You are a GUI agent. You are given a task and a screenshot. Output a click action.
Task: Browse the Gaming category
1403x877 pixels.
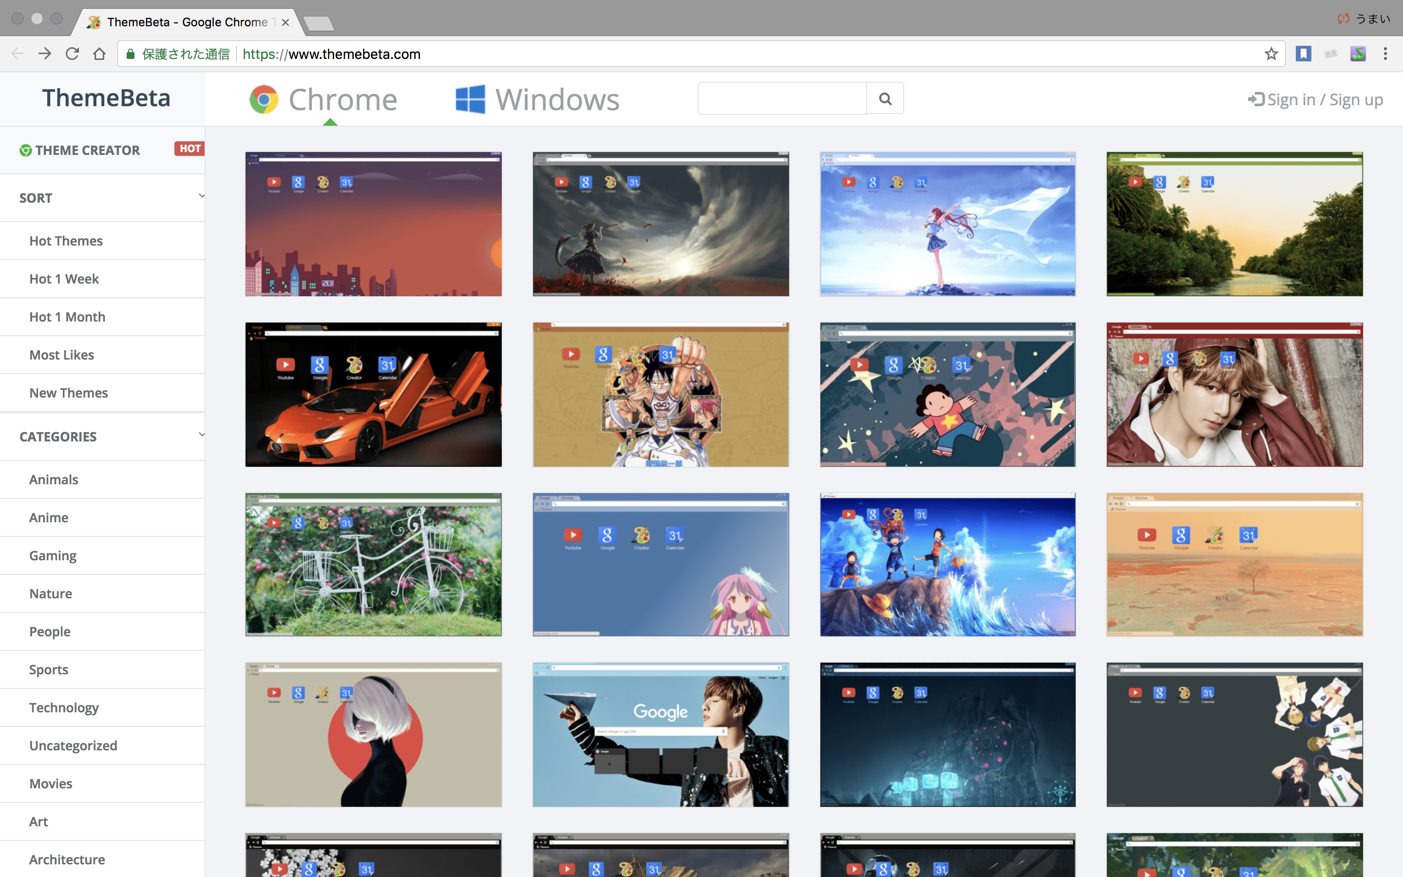53,555
